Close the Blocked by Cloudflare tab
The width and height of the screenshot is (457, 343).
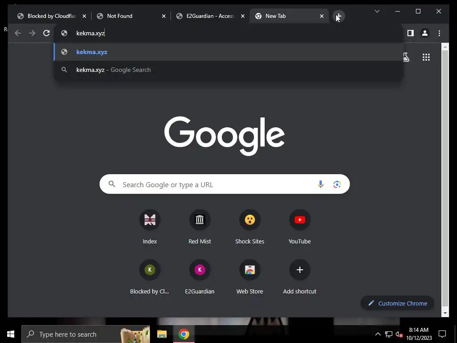[84, 16]
